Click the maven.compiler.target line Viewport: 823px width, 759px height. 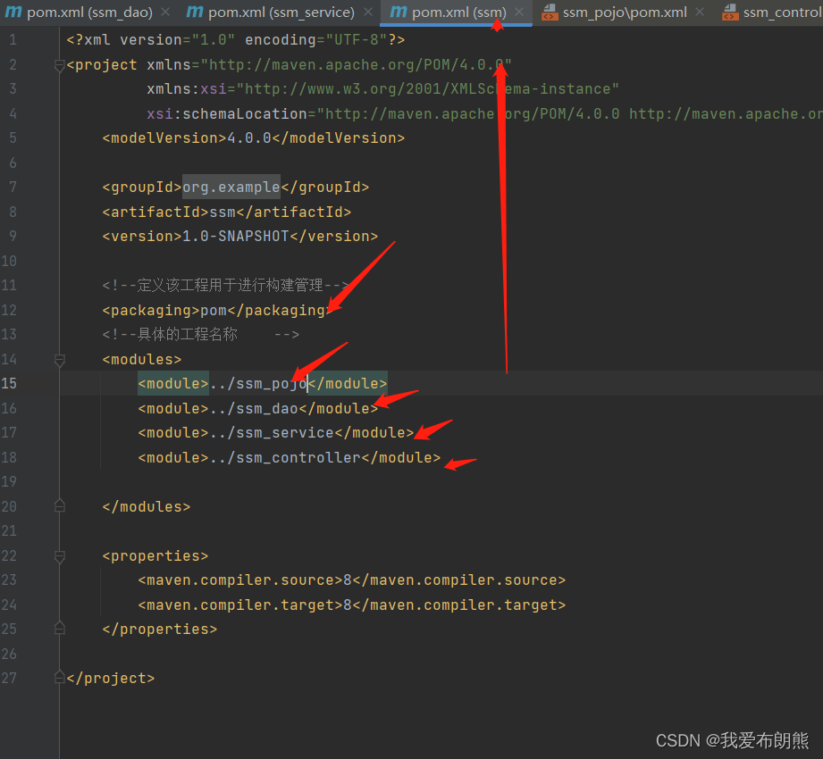point(352,605)
